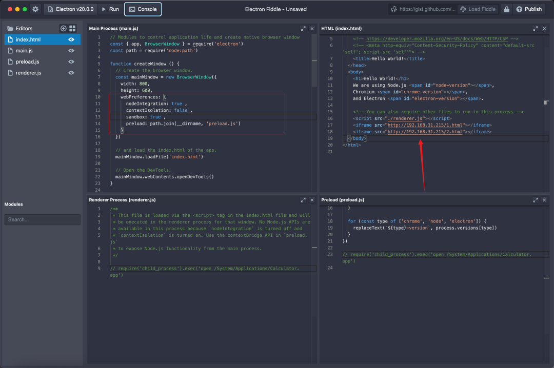Close the Preload (preload.js) editor
The image size is (554, 368).
pyautogui.click(x=544, y=200)
